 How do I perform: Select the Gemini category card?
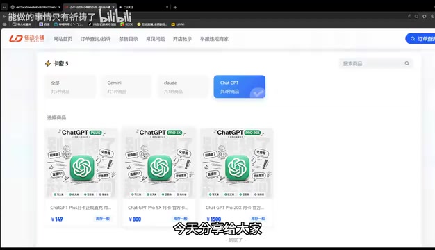pyautogui.click(x=126, y=87)
